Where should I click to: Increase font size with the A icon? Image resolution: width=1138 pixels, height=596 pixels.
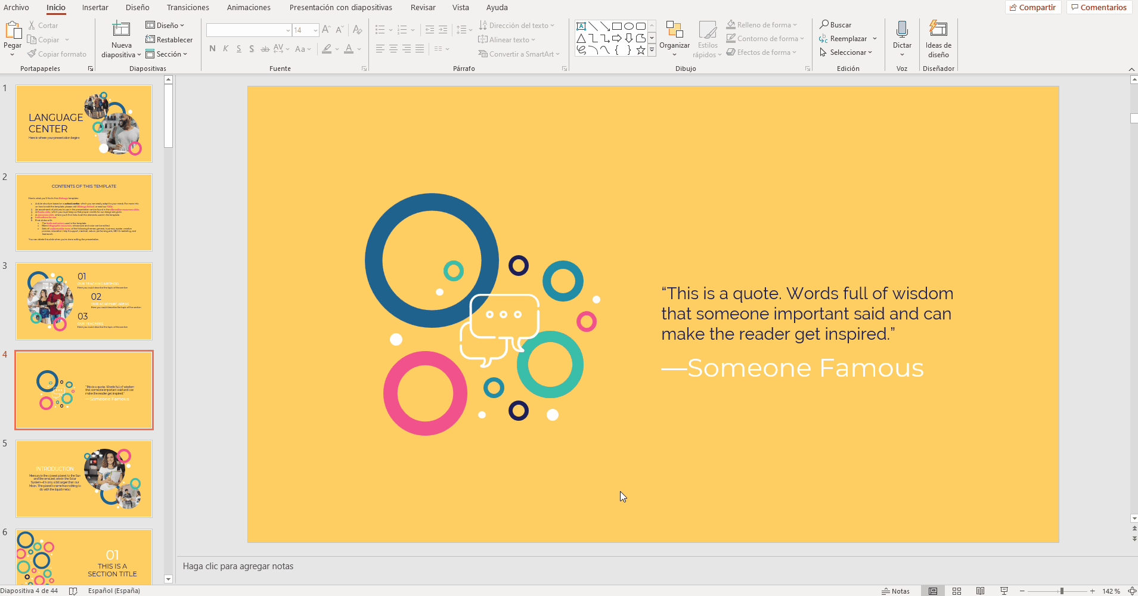tap(325, 30)
